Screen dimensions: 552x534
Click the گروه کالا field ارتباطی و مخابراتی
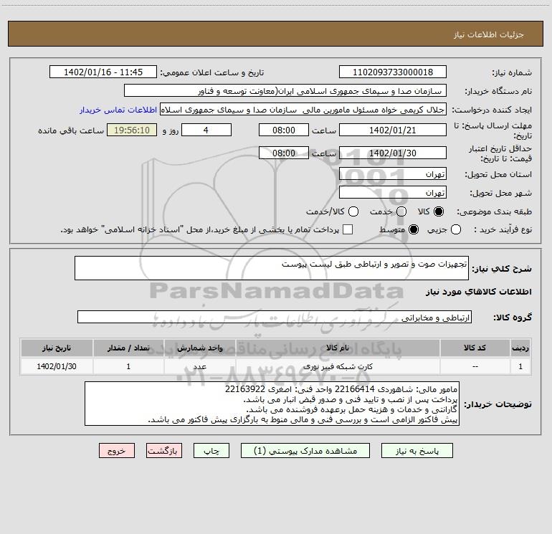click(x=275, y=317)
